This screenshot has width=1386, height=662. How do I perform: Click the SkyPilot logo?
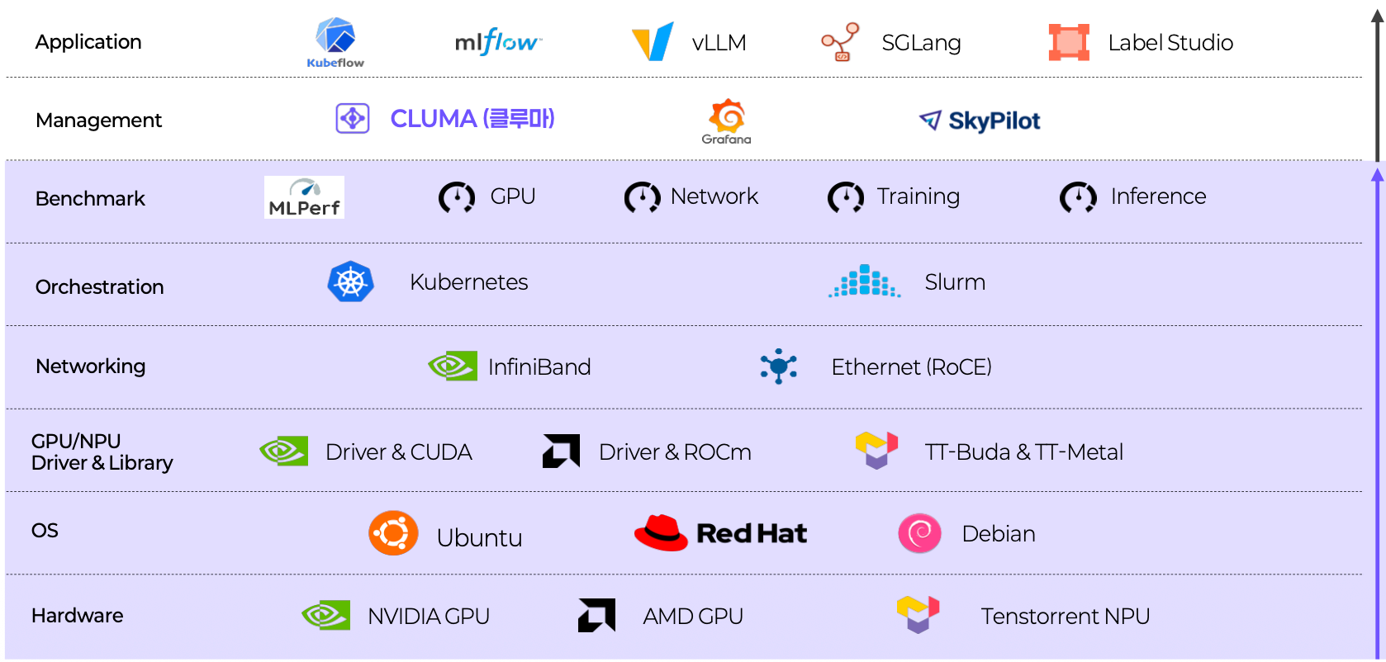pos(980,121)
